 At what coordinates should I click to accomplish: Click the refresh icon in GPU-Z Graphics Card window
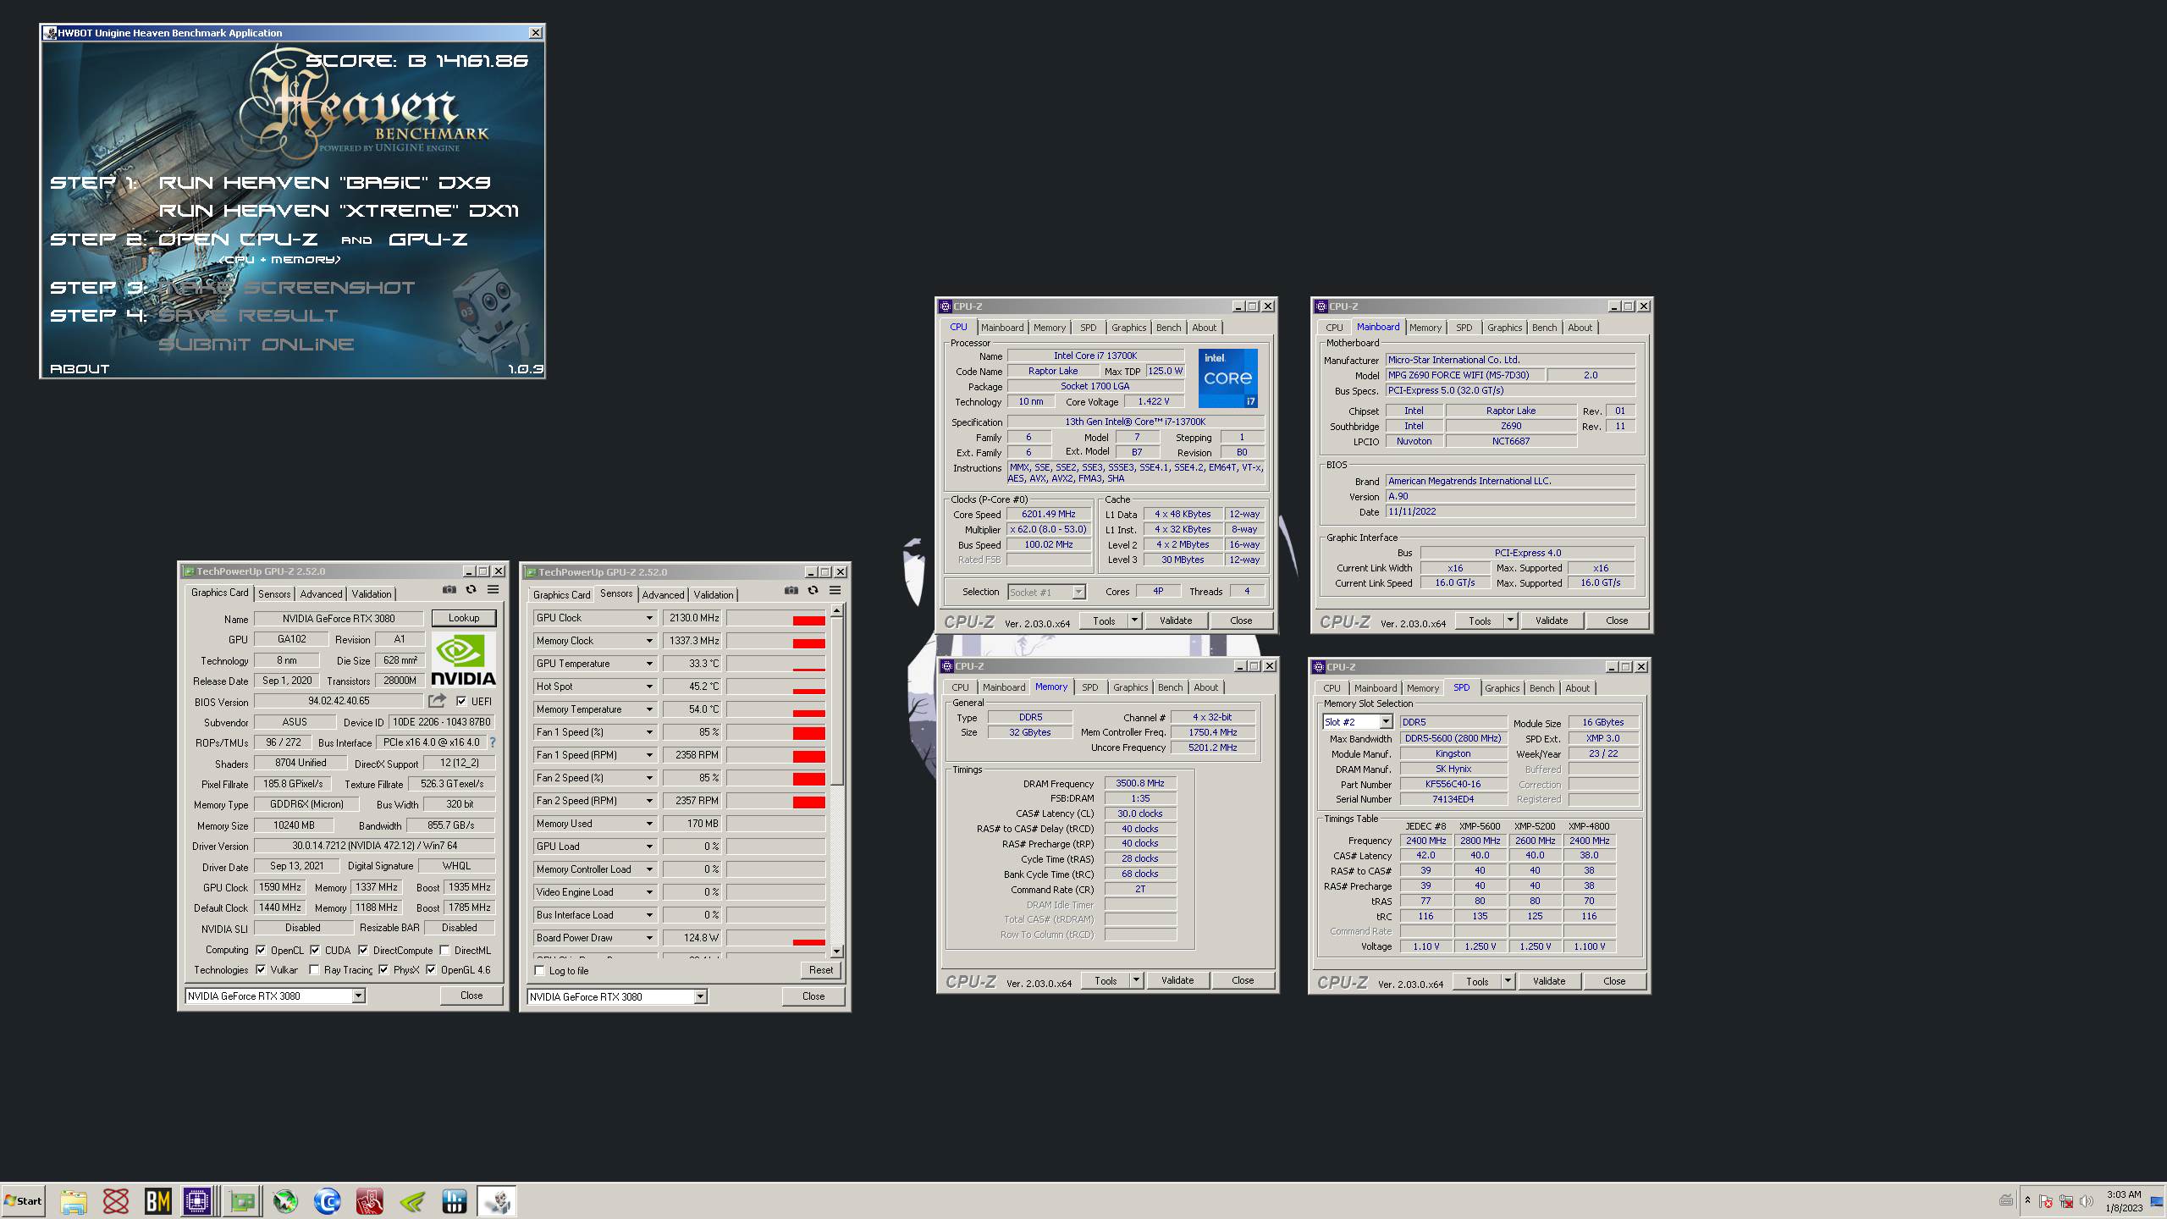pos(471,590)
